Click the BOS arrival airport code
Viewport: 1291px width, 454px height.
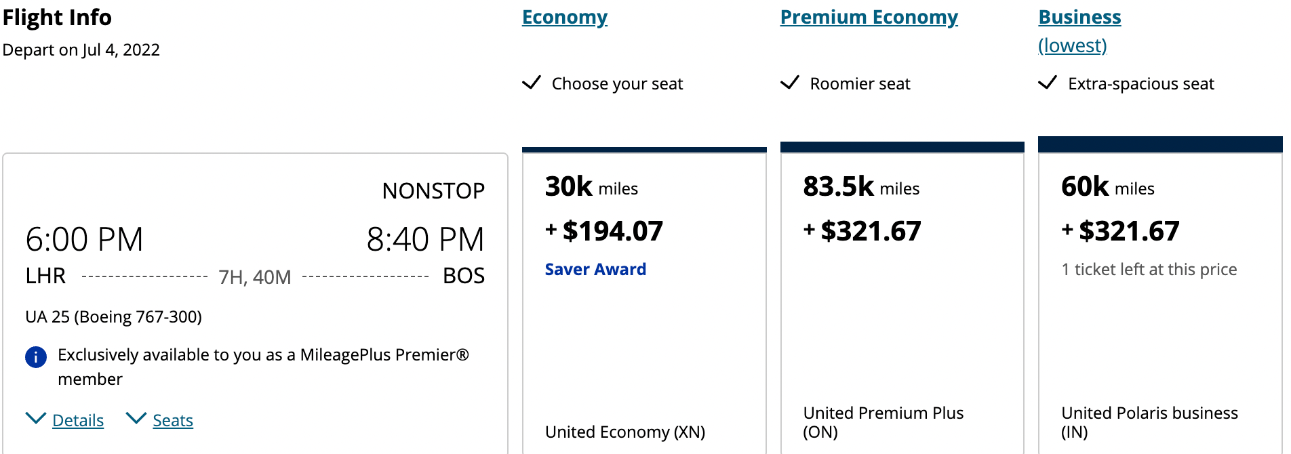point(464,276)
